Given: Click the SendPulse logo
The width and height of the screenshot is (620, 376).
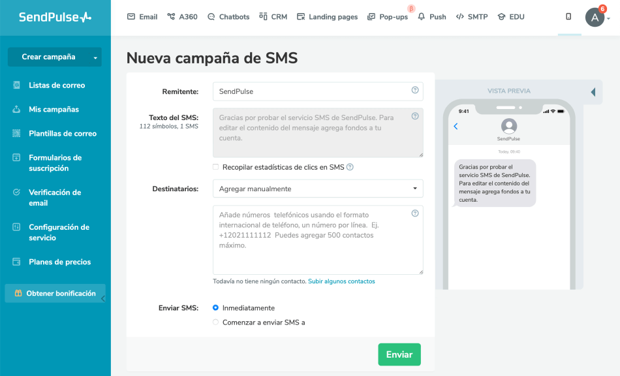Looking at the screenshot, I should [x=55, y=17].
